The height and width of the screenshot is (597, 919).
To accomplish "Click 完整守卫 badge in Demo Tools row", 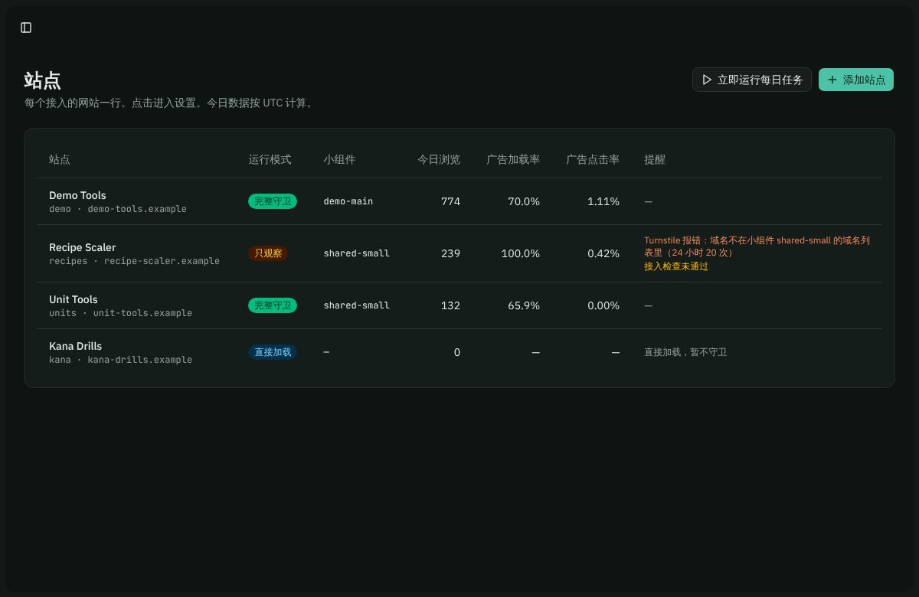I will [x=273, y=201].
